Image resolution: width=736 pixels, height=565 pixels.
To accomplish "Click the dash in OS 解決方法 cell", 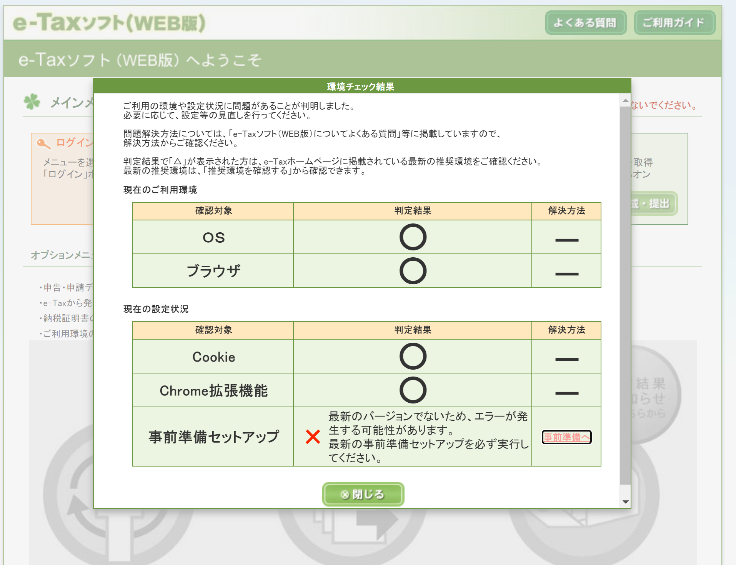I will [567, 240].
